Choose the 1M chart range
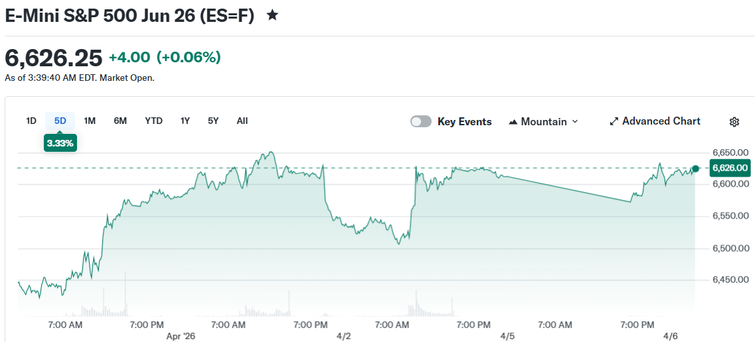Image resolution: width=755 pixels, height=342 pixels. tap(90, 121)
